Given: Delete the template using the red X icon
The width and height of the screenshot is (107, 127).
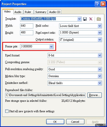Looking at the screenshot, I should click(x=91, y=19).
